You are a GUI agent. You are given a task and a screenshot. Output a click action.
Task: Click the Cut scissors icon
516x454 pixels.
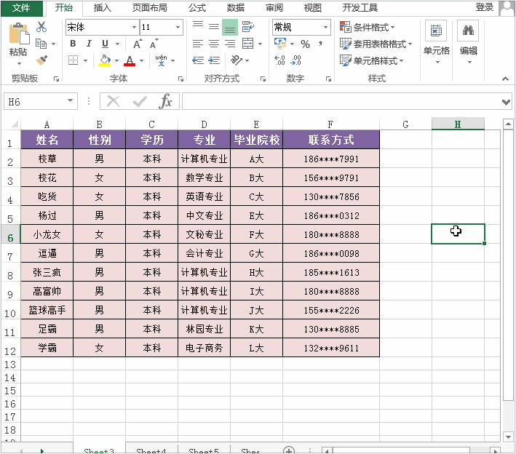coord(41,27)
